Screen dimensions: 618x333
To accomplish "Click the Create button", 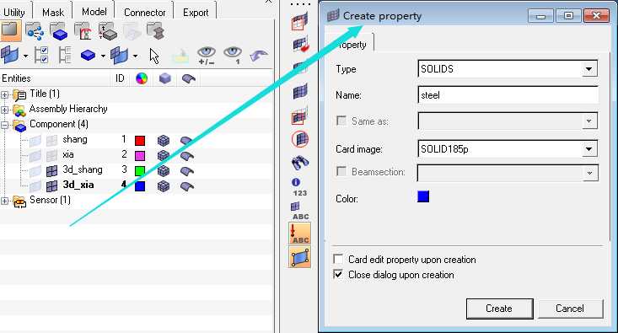I will [x=499, y=309].
